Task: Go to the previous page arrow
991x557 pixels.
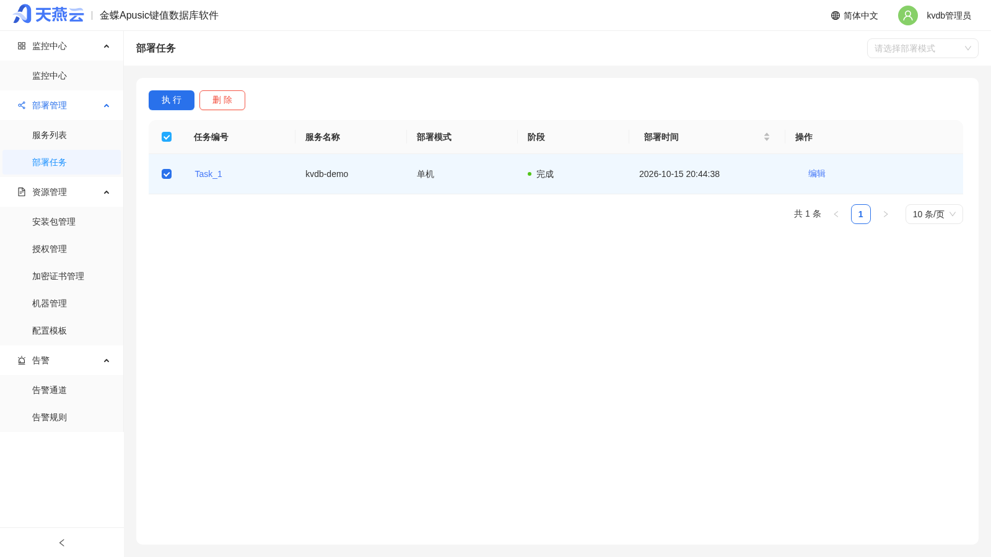Action: [x=836, y=214]
